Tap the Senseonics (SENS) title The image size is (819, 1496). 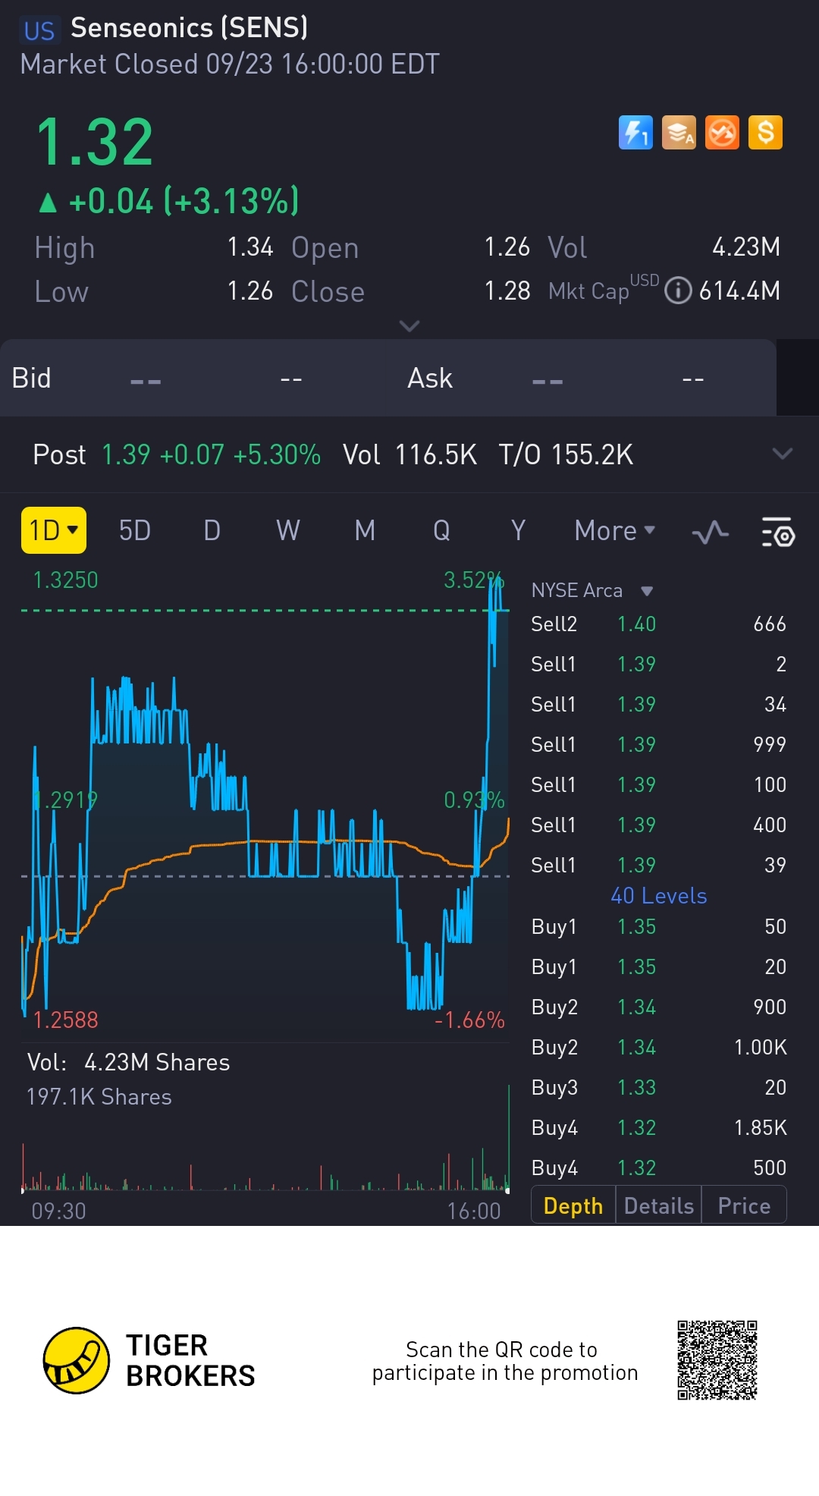[x=190, y=28]
